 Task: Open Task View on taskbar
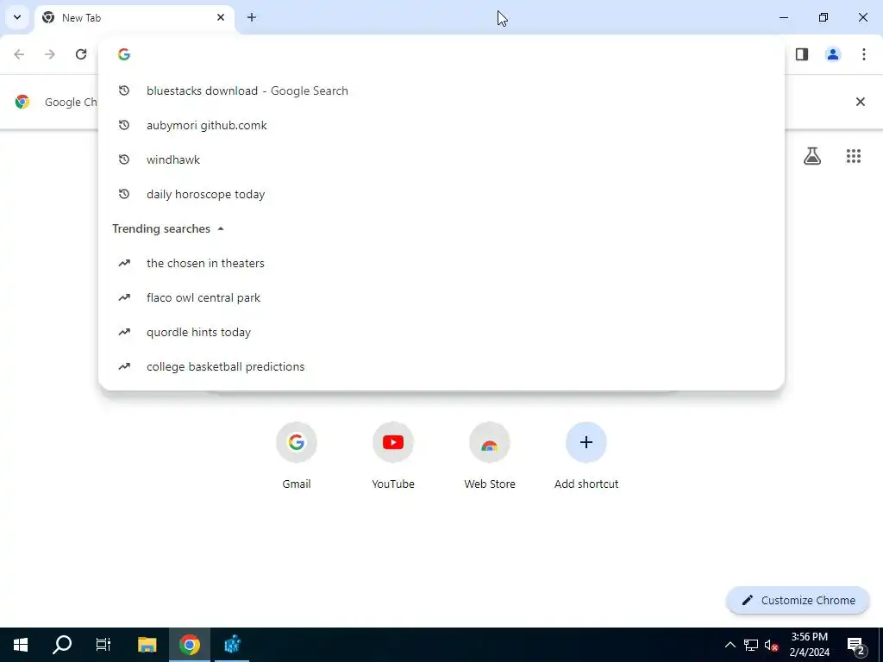pyautogui.click(x=103, y=645)
